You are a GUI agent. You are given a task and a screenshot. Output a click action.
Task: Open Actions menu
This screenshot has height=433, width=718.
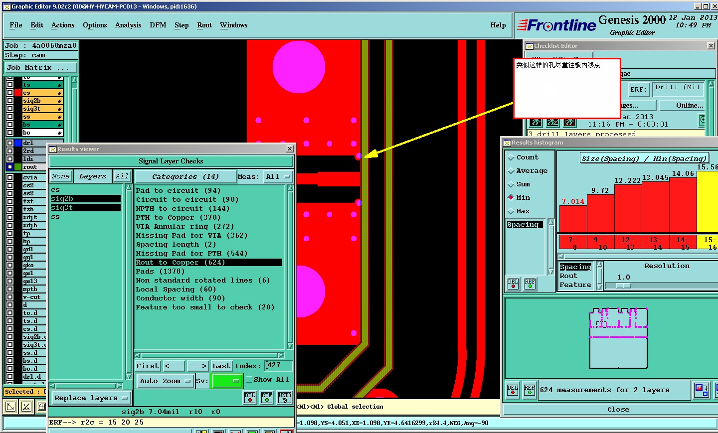tap(63, 25)
